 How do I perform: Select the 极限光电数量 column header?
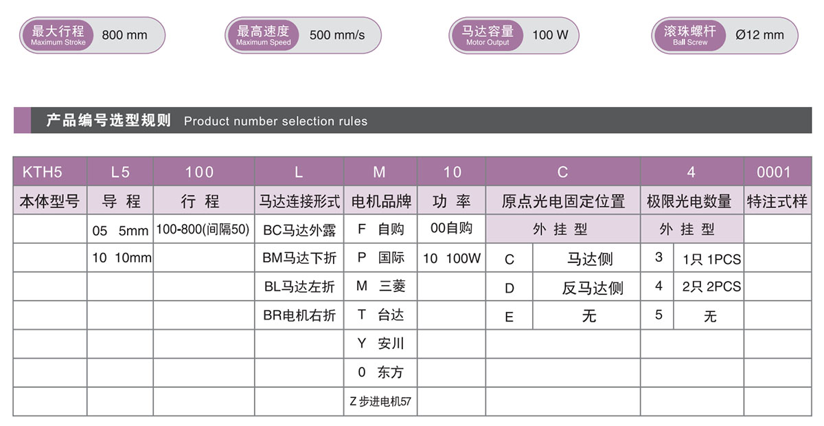(691, 201)
